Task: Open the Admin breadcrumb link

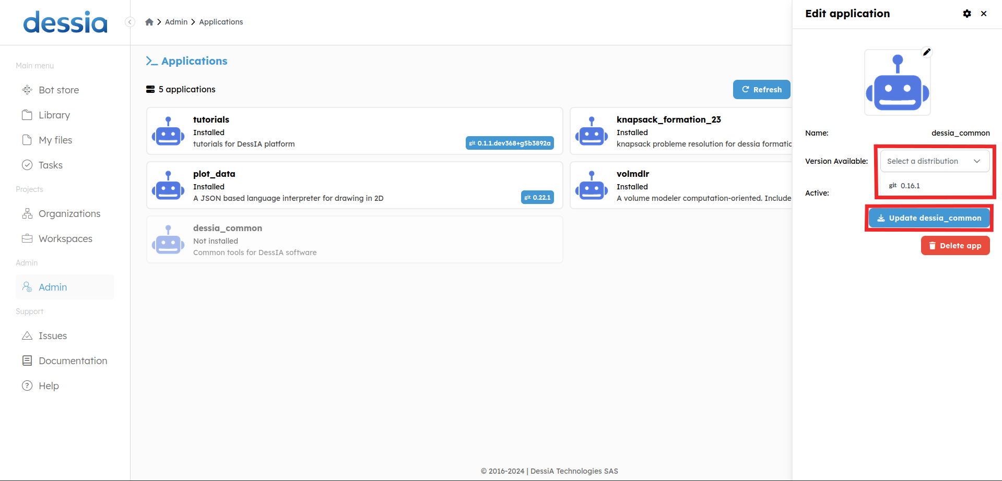Action: click(x=176, y=22)
